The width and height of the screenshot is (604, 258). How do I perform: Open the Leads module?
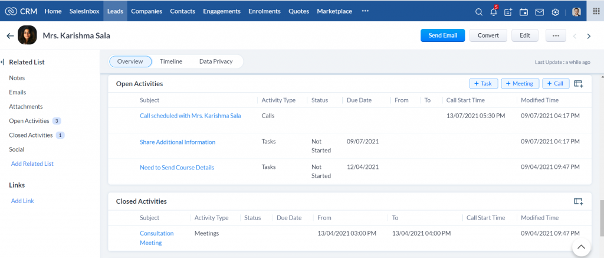point(115,11)
